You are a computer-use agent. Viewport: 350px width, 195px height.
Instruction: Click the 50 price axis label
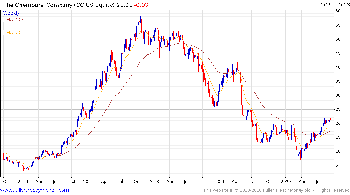pyautogui.click(x=338, y=39)
